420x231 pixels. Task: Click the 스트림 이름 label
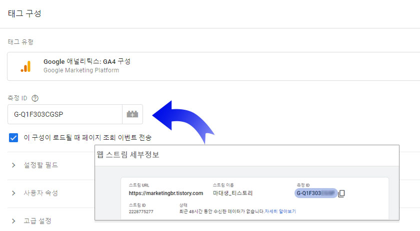click(223, 185)
